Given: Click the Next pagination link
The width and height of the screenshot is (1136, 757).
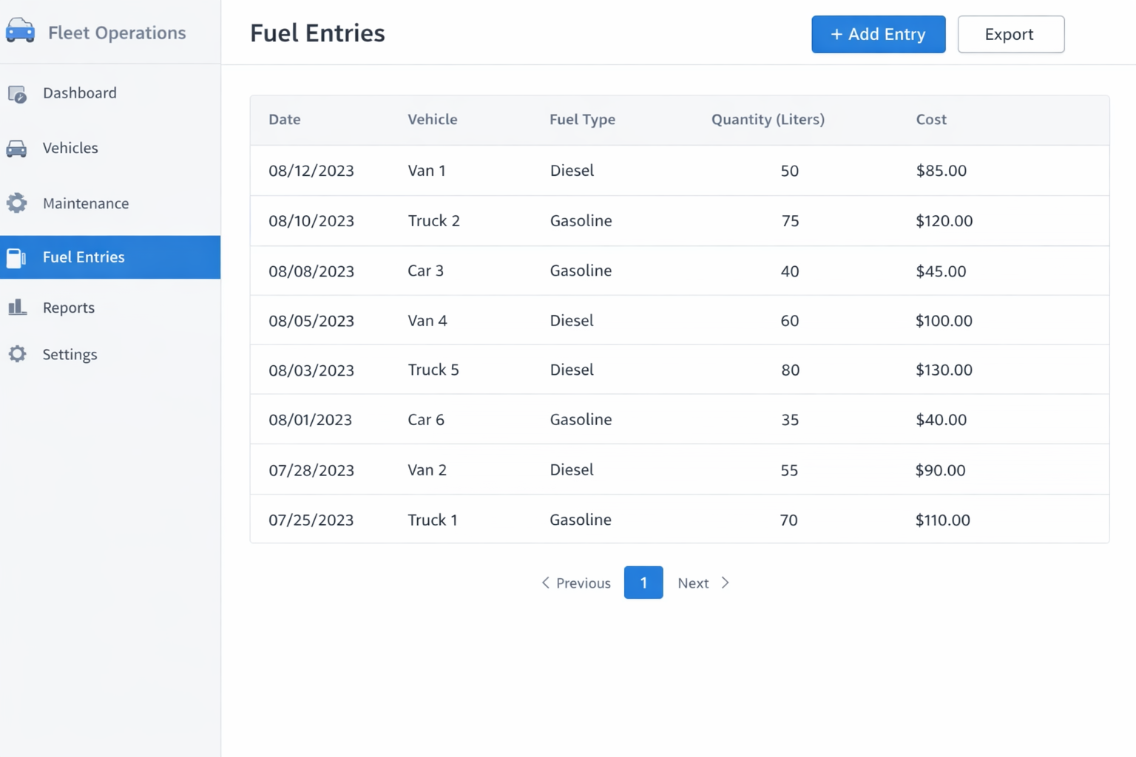Looking at the screenshot, I should pyautogui.click(x=693, y=583).
